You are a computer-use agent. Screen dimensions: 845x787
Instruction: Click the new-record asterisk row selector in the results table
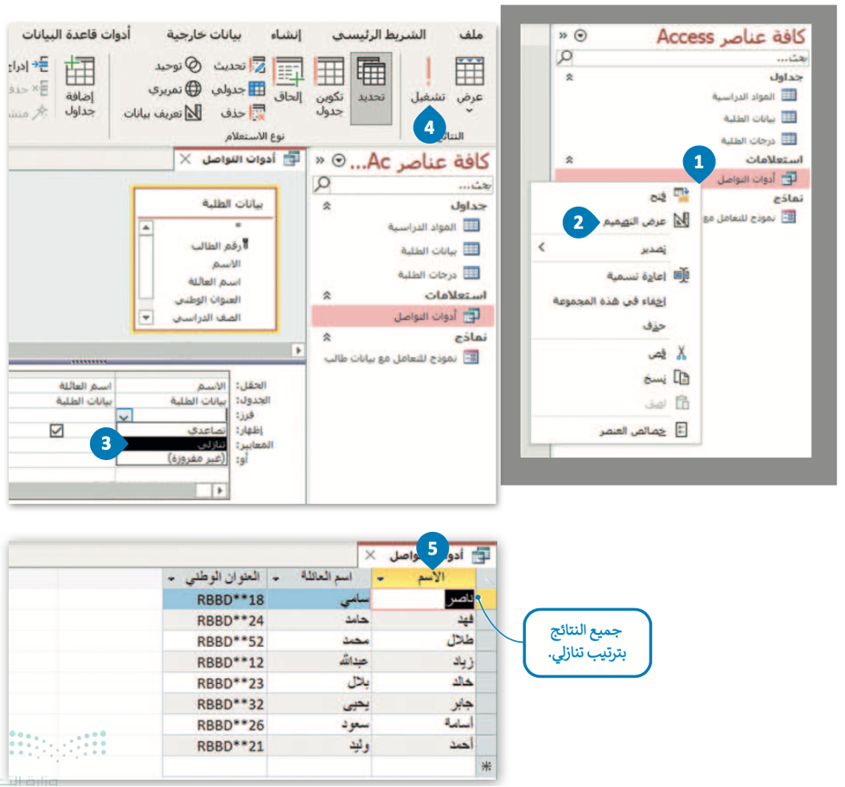(486, 766)
